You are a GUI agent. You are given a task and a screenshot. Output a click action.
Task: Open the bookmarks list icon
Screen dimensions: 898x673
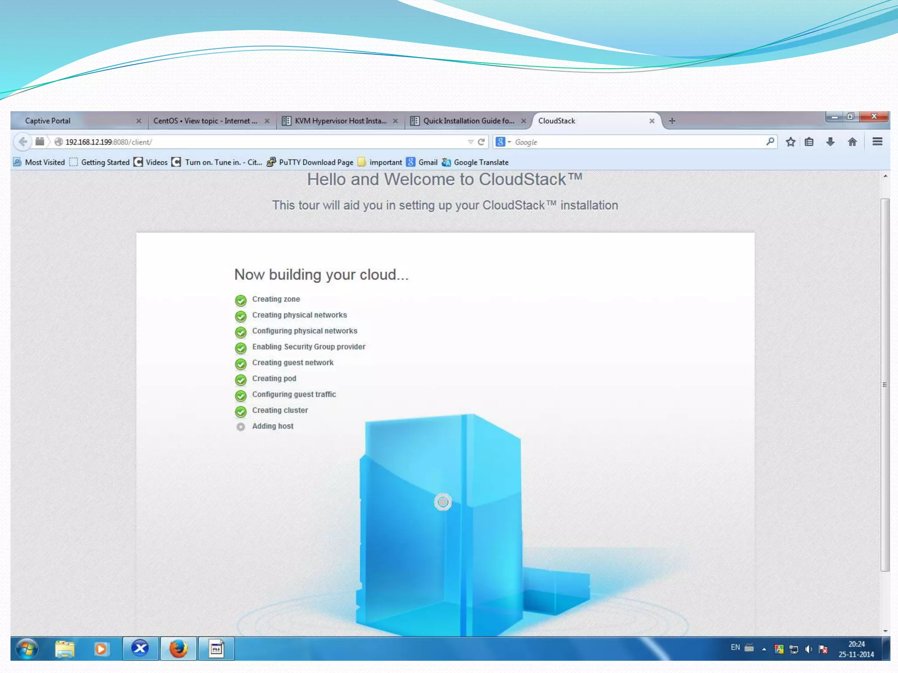809,142
